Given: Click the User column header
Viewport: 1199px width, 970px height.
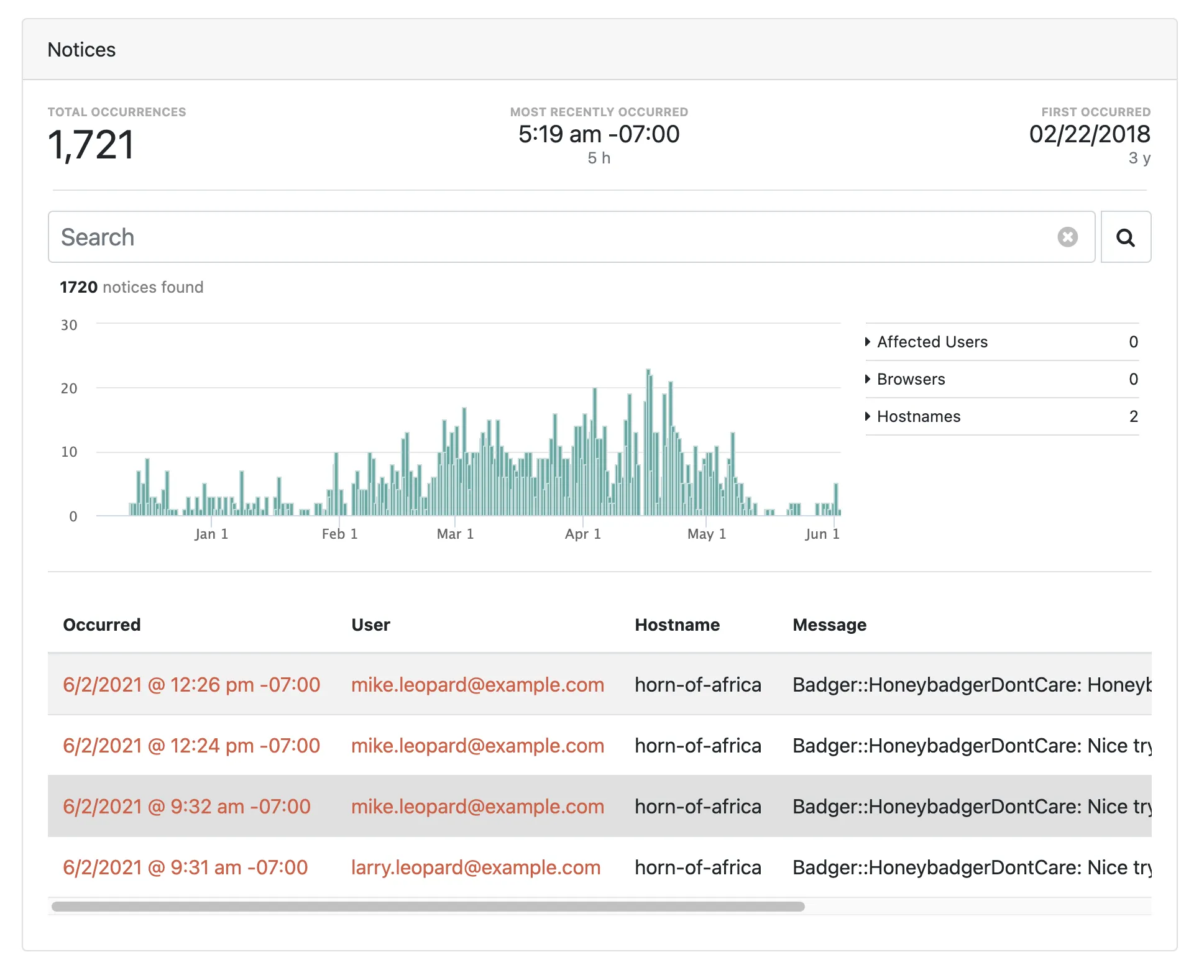Looking at the screenshot, I should [370, 625].
